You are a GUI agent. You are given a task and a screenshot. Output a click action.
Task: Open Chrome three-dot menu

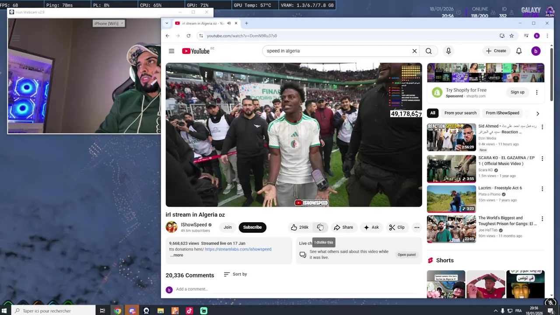pyautogui.click(x=547, y=36)
